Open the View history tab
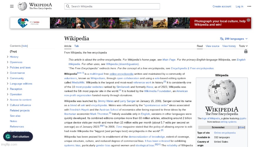 [229, 46]
